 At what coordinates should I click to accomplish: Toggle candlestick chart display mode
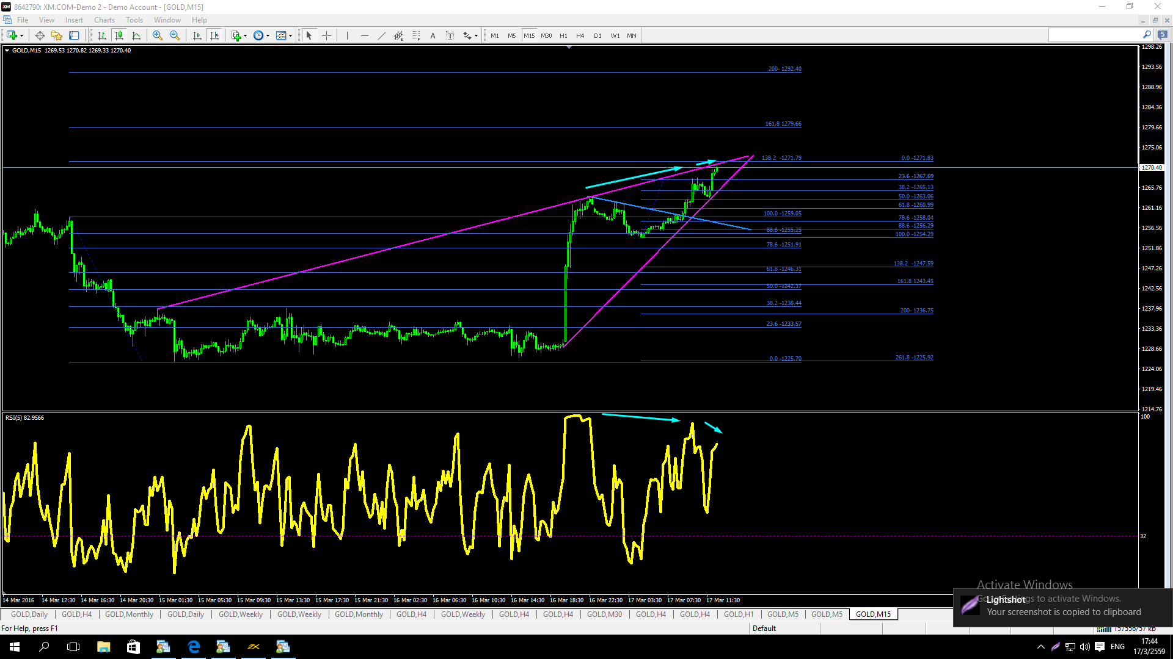click(119, 35)
